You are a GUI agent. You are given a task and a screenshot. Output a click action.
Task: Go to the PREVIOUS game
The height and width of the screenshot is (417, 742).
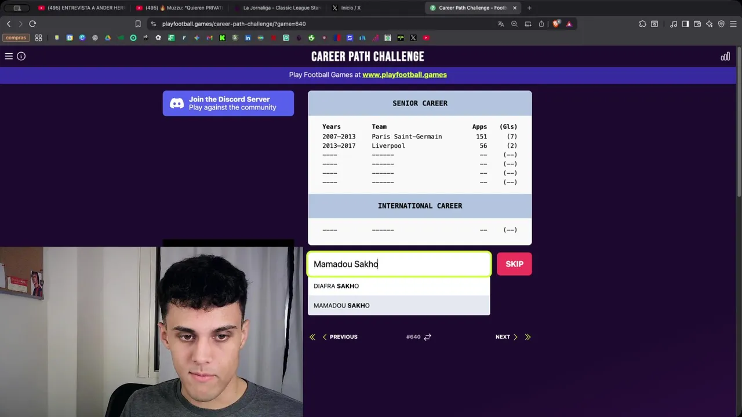tap(340, 336)
